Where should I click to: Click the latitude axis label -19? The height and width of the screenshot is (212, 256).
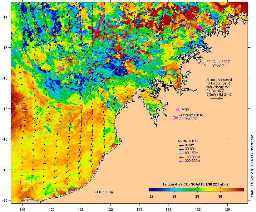(x=4, y=170)
